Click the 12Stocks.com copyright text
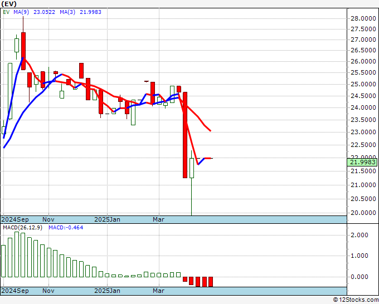Image resolution: width=379 pixels, height=304 pixels. (x=356, y=300)
